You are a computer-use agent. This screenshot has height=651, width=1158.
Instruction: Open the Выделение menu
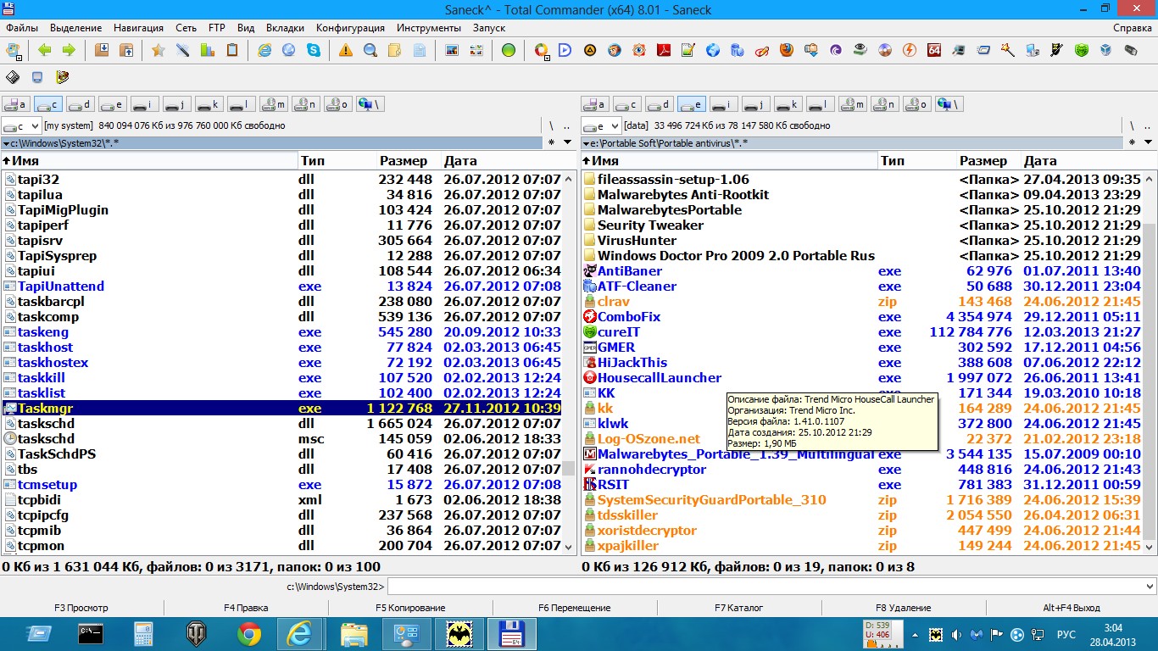click(x=75, y=28)
